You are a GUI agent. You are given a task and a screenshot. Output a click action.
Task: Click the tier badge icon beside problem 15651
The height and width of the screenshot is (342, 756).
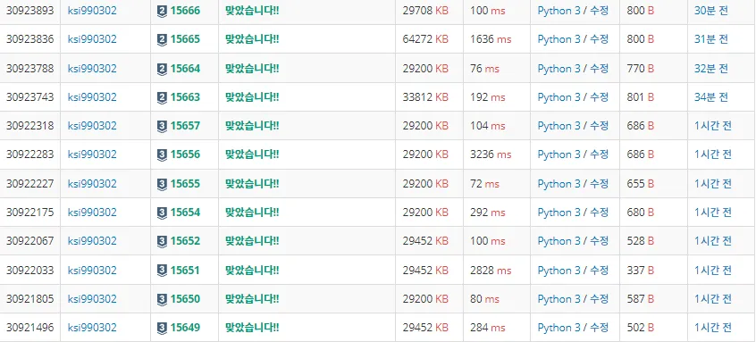162,271
